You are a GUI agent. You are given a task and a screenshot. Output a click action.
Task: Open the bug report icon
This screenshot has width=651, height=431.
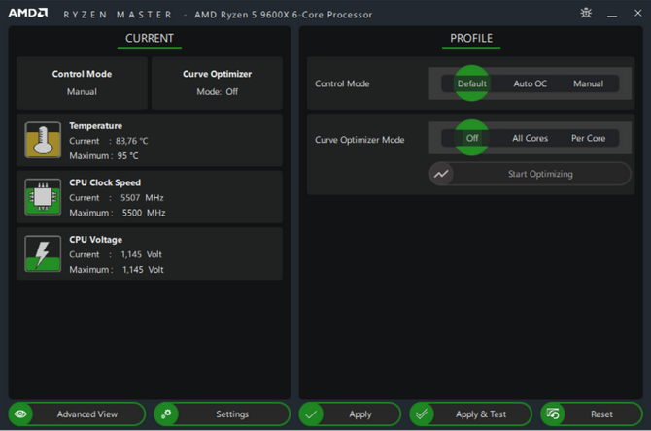(x=586, y=13)
